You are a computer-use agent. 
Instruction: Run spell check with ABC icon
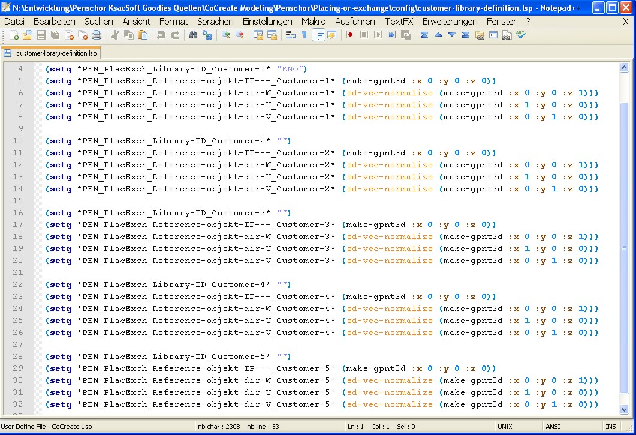point(520,35)
